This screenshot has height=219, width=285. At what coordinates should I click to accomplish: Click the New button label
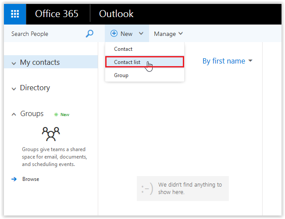click(x=127, y=34)
